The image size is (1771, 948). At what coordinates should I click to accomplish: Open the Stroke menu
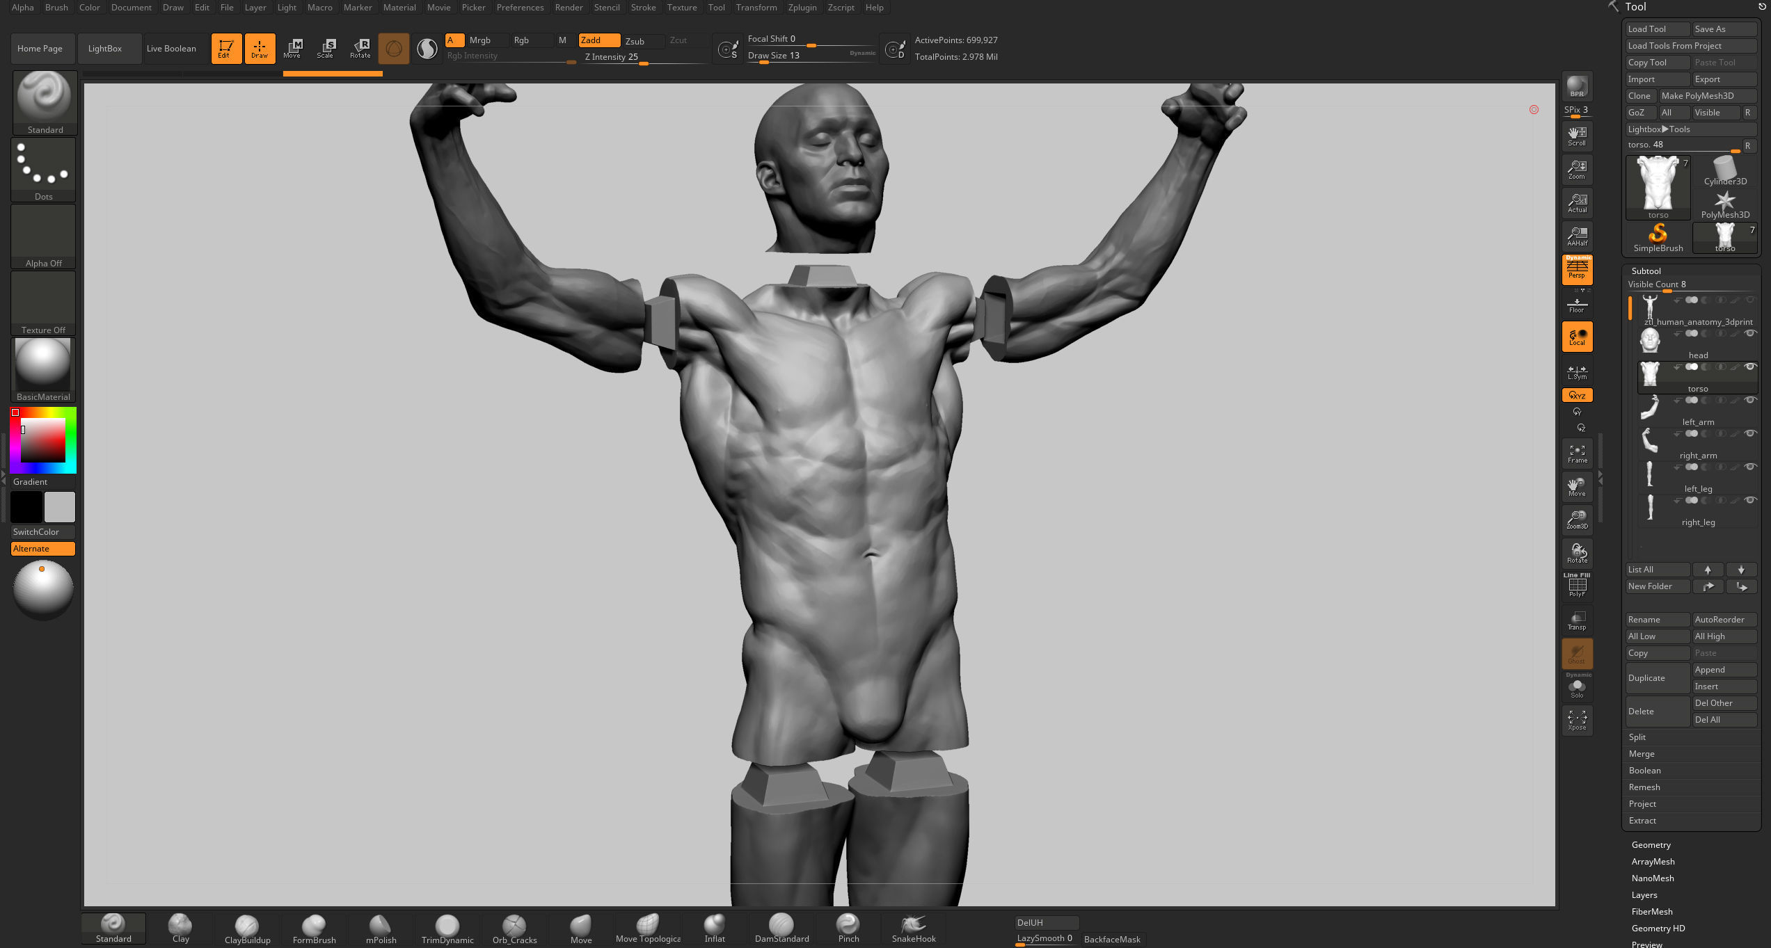point(643,8)
